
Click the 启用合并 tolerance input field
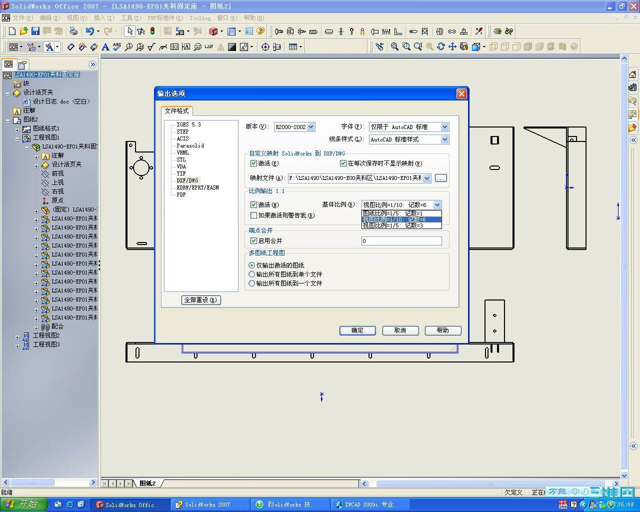point(401,241)
